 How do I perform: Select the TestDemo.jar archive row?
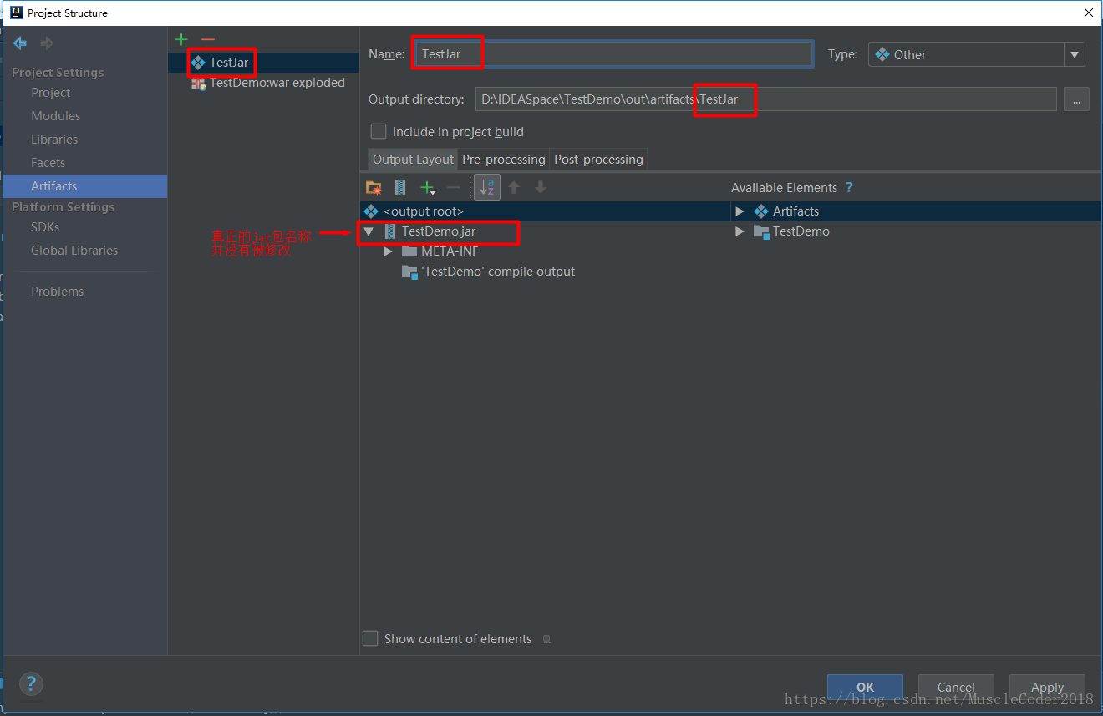tap(545, 231)
